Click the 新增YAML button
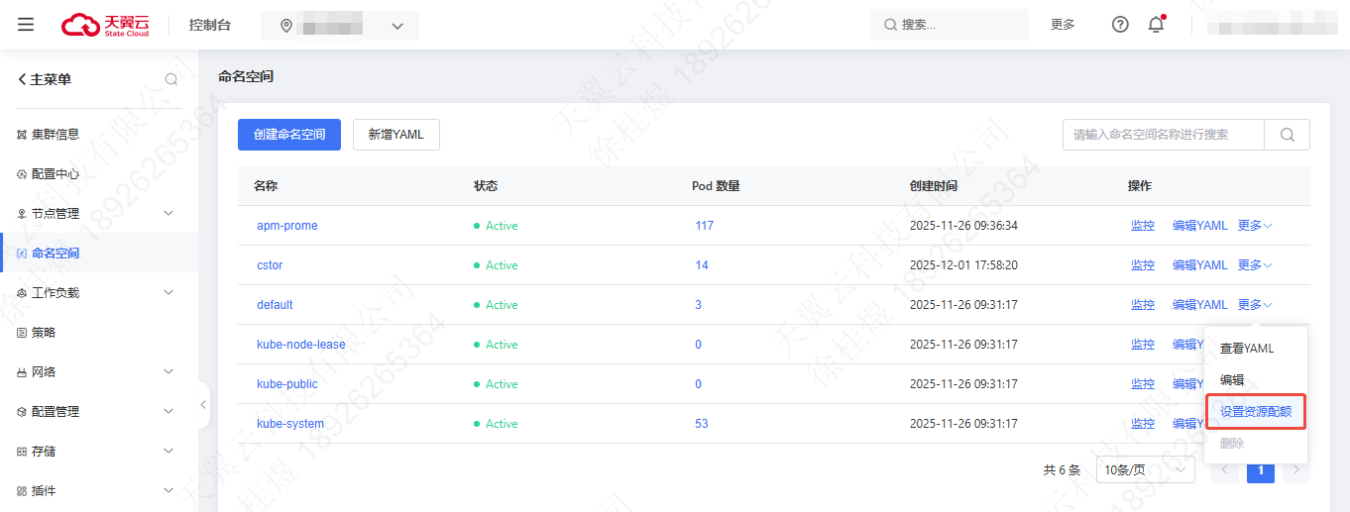The image size is (1350, 512). pyautogui.click(x=395, y=135)
